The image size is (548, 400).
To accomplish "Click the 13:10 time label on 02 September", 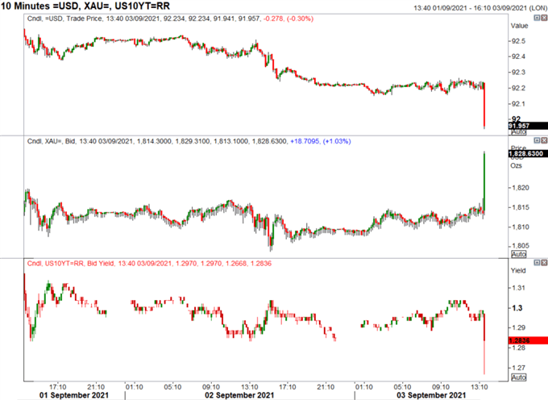I will click(249, 387).
